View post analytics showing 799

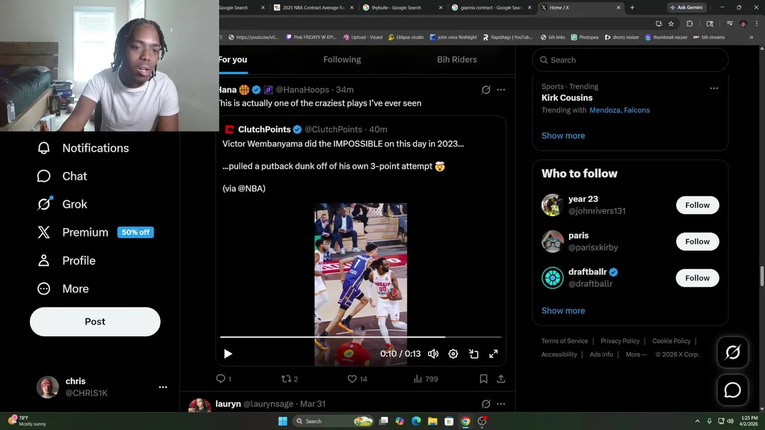[426, 379]
